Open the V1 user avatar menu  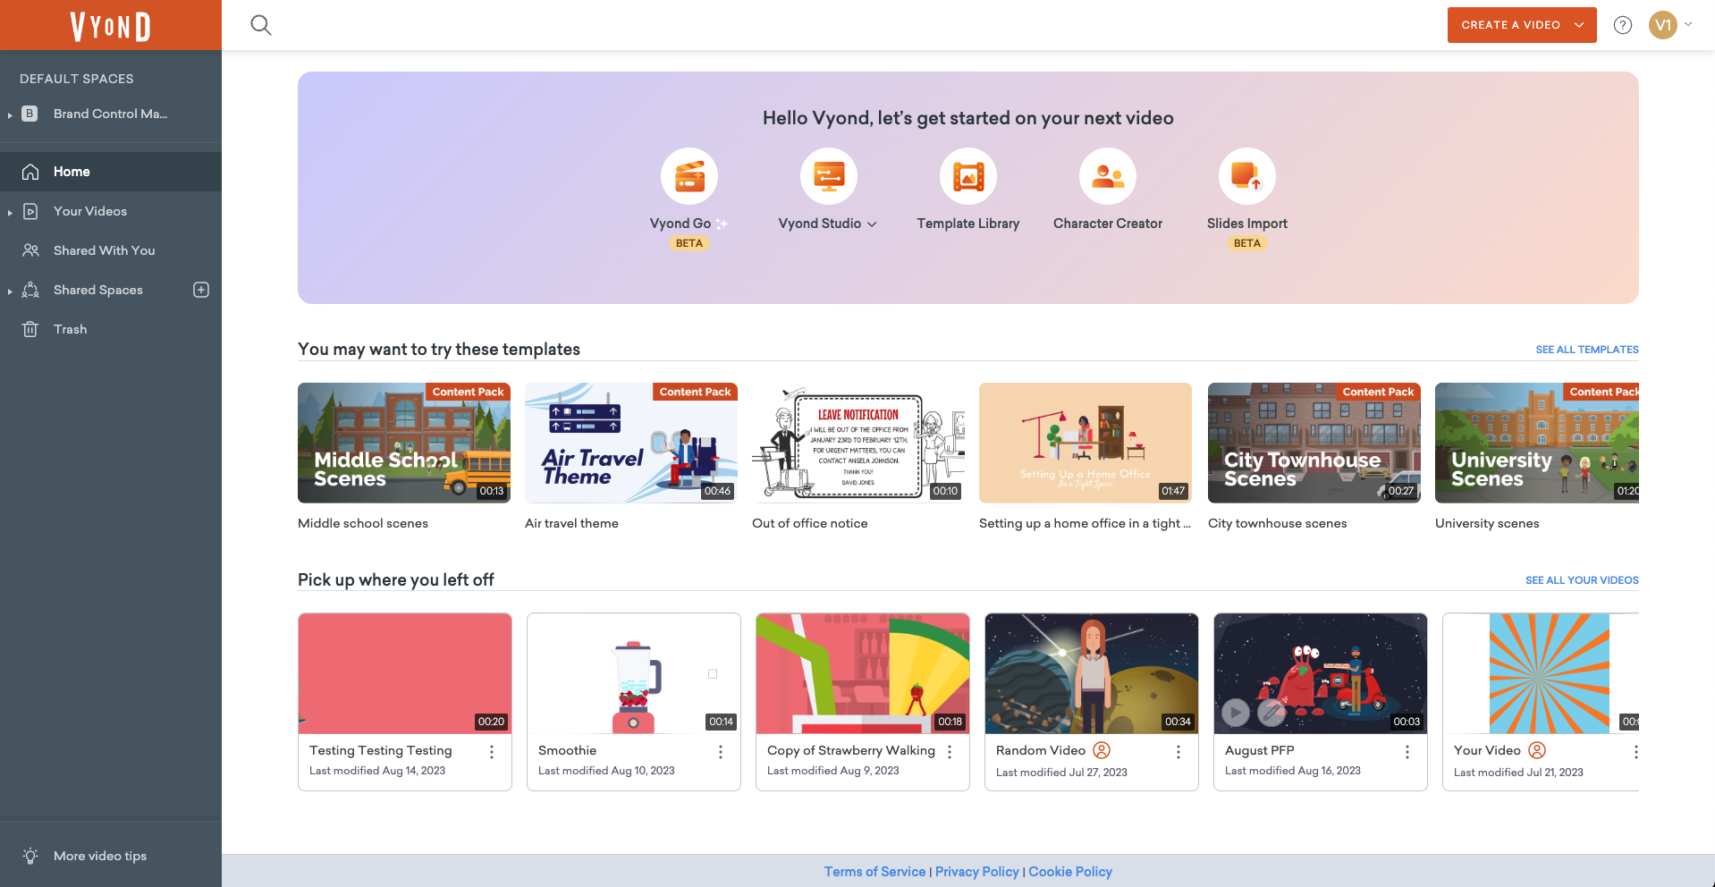click(x=1663, y=25)
